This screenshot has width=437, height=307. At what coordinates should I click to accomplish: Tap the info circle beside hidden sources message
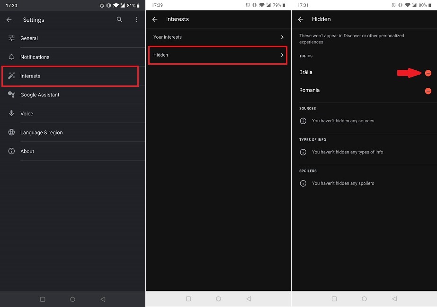coord(303,121)
